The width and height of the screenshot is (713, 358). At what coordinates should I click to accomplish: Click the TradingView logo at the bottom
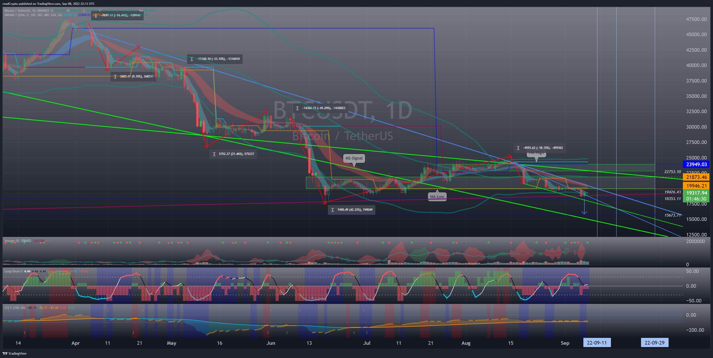click(14, 353)
